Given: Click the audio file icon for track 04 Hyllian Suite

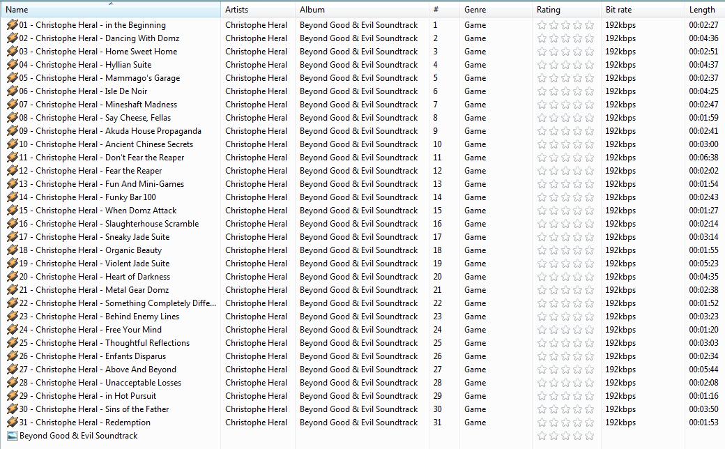Looking at the screenshot, I should 13,65.
